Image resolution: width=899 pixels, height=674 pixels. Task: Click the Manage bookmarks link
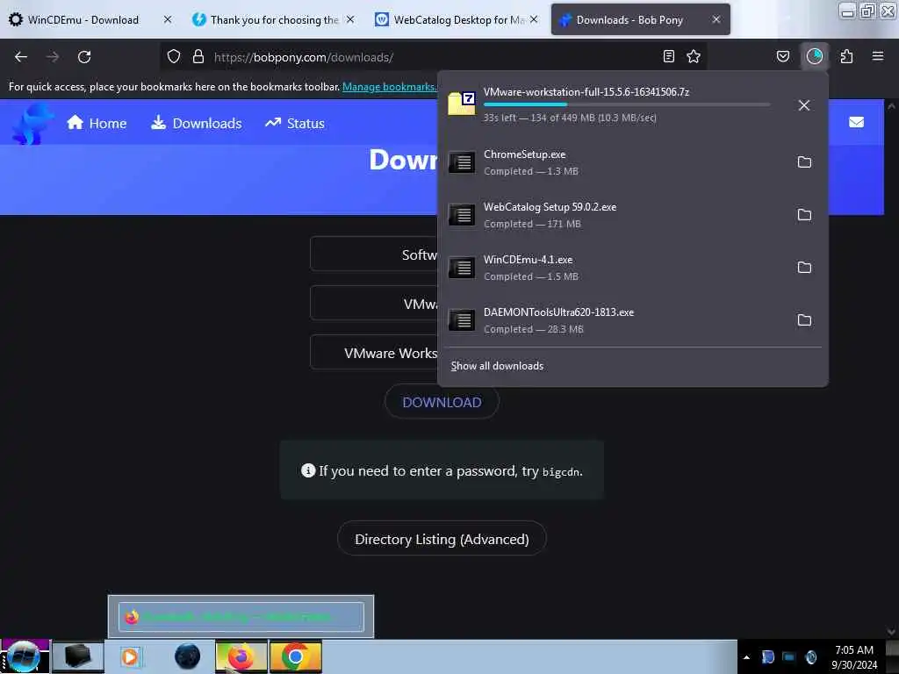coord(389,87)
